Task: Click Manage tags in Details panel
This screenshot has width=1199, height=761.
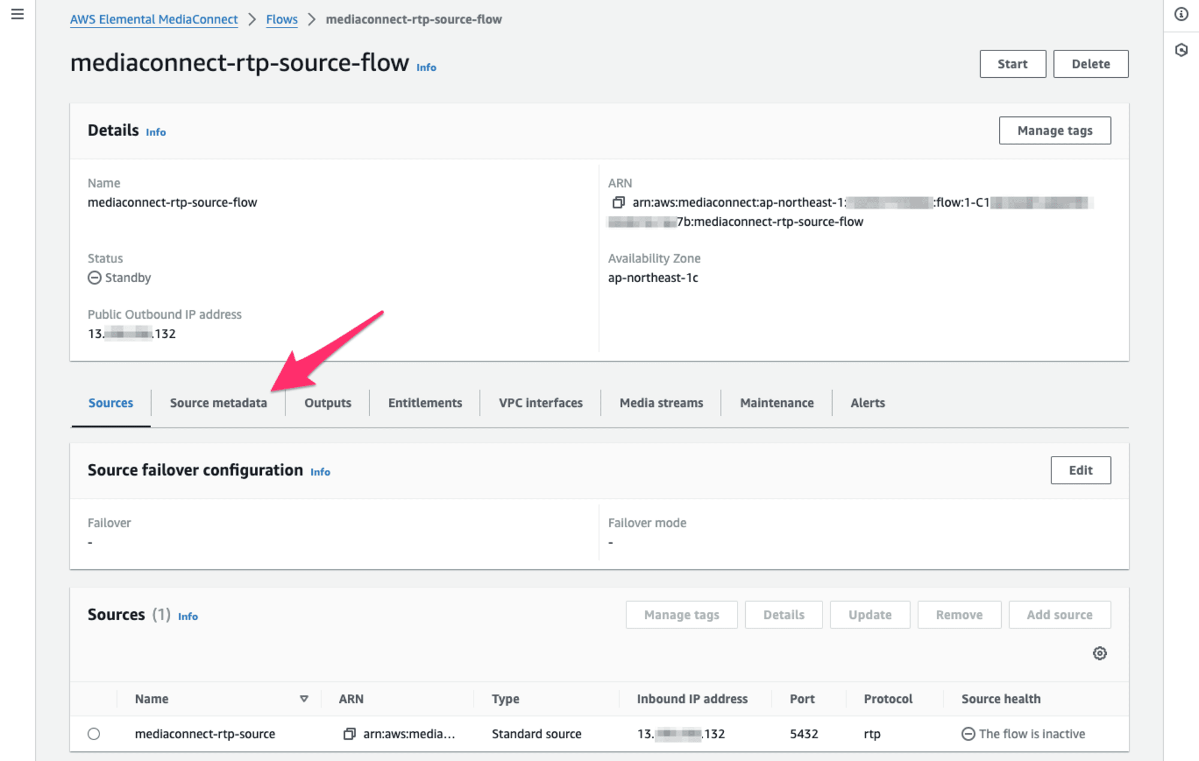Action: coord(1055,131)
